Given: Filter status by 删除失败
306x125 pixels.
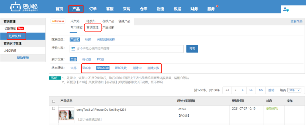Looking at the screenshot, I should [x=153, y=68].
